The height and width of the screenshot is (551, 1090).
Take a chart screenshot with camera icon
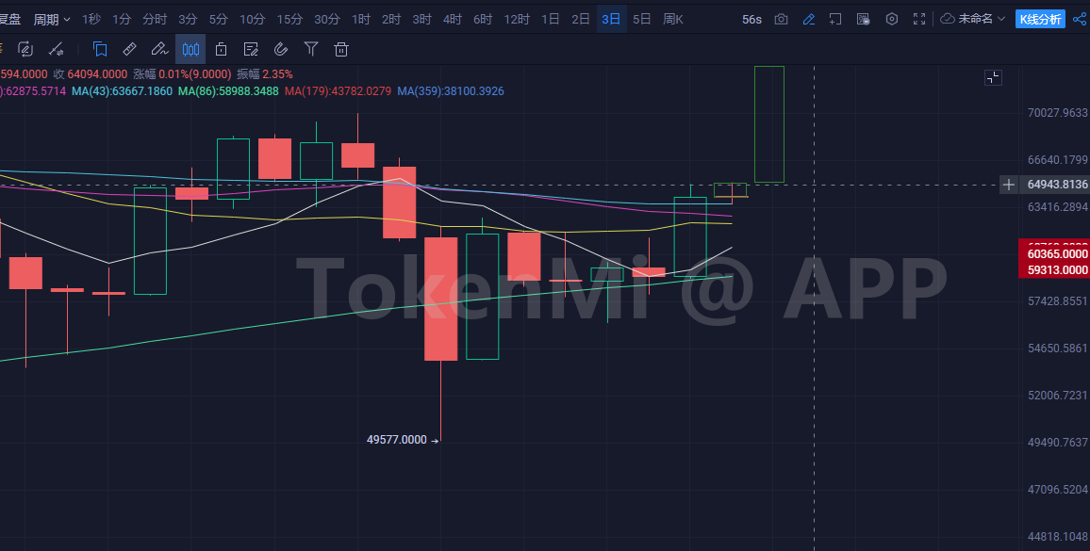[781, 19]
